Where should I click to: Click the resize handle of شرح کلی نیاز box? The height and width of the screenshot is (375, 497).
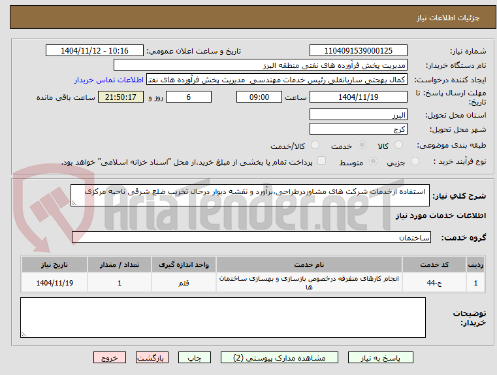74,203
